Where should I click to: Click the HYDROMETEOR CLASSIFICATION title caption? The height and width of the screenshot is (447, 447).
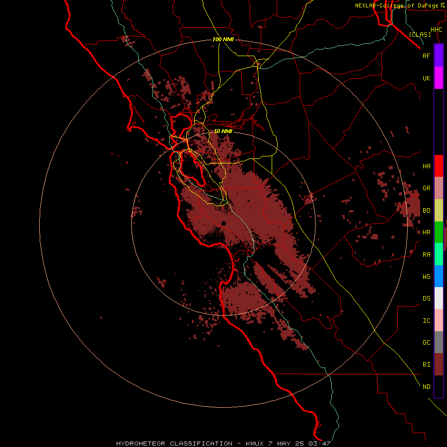pos(174,444)
